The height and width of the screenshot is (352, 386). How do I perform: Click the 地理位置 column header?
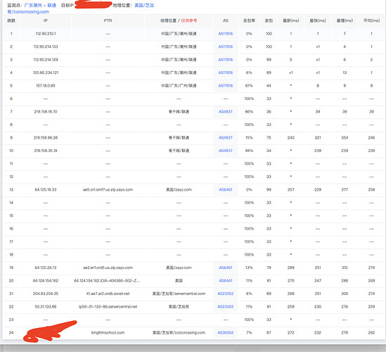(179, 20)
